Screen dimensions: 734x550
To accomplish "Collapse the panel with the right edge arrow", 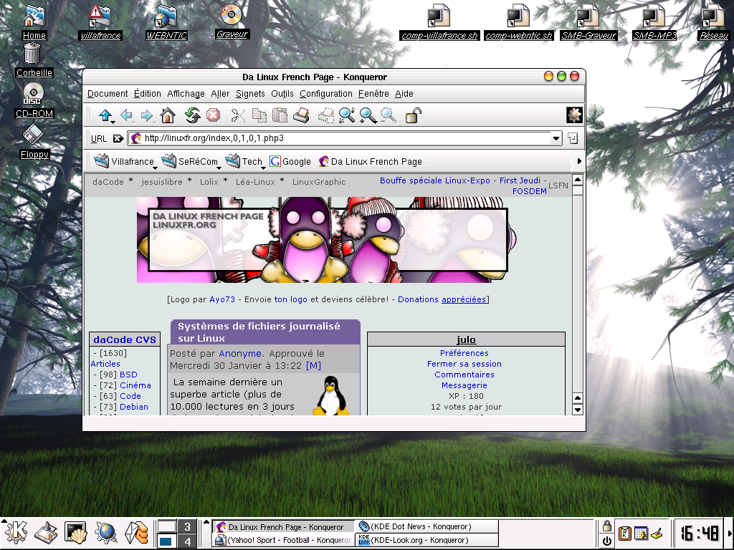I will 730,533.
